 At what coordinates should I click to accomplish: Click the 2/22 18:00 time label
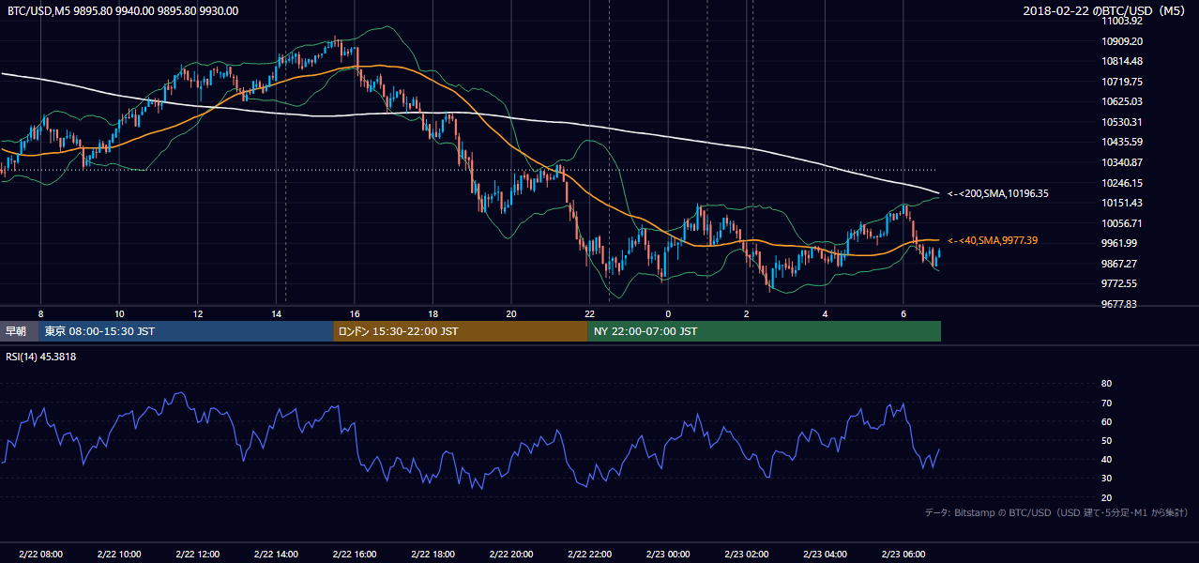click(433, 555)
